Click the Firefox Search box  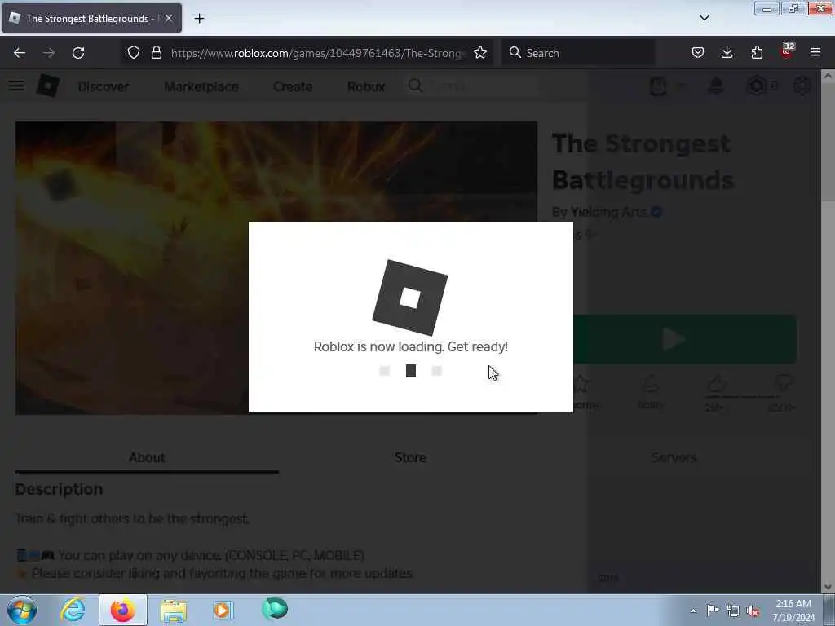tap(578, 53)
